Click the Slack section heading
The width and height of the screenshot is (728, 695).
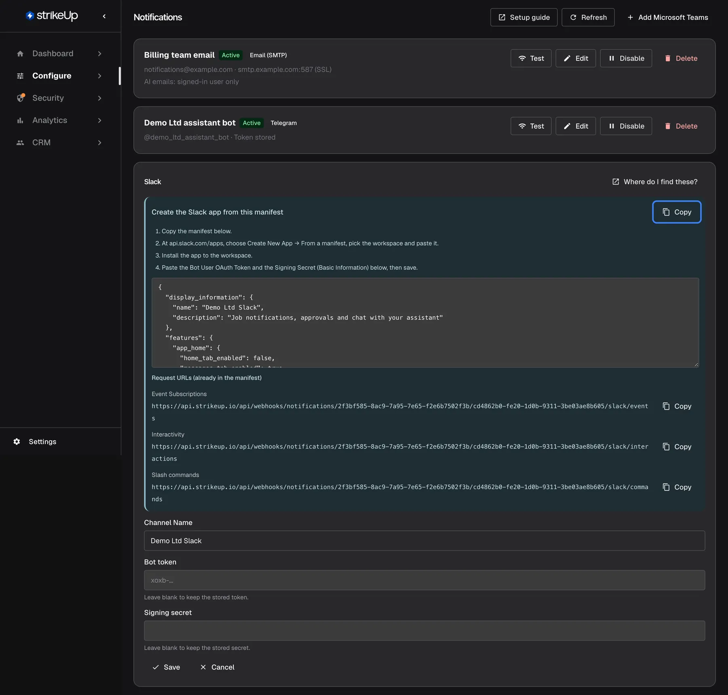point(152,182)
